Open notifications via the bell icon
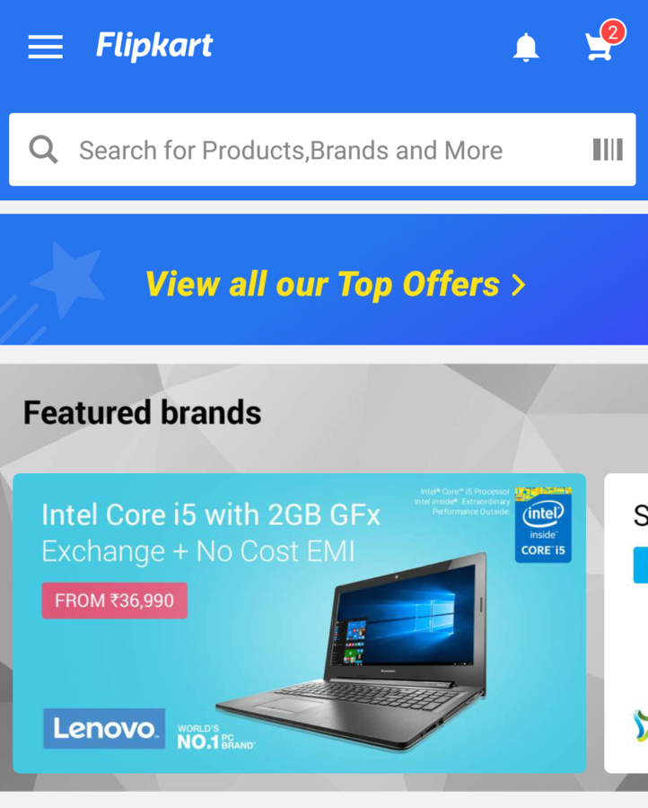The width and height of the screenshot is (648, 808). (525, 48)
